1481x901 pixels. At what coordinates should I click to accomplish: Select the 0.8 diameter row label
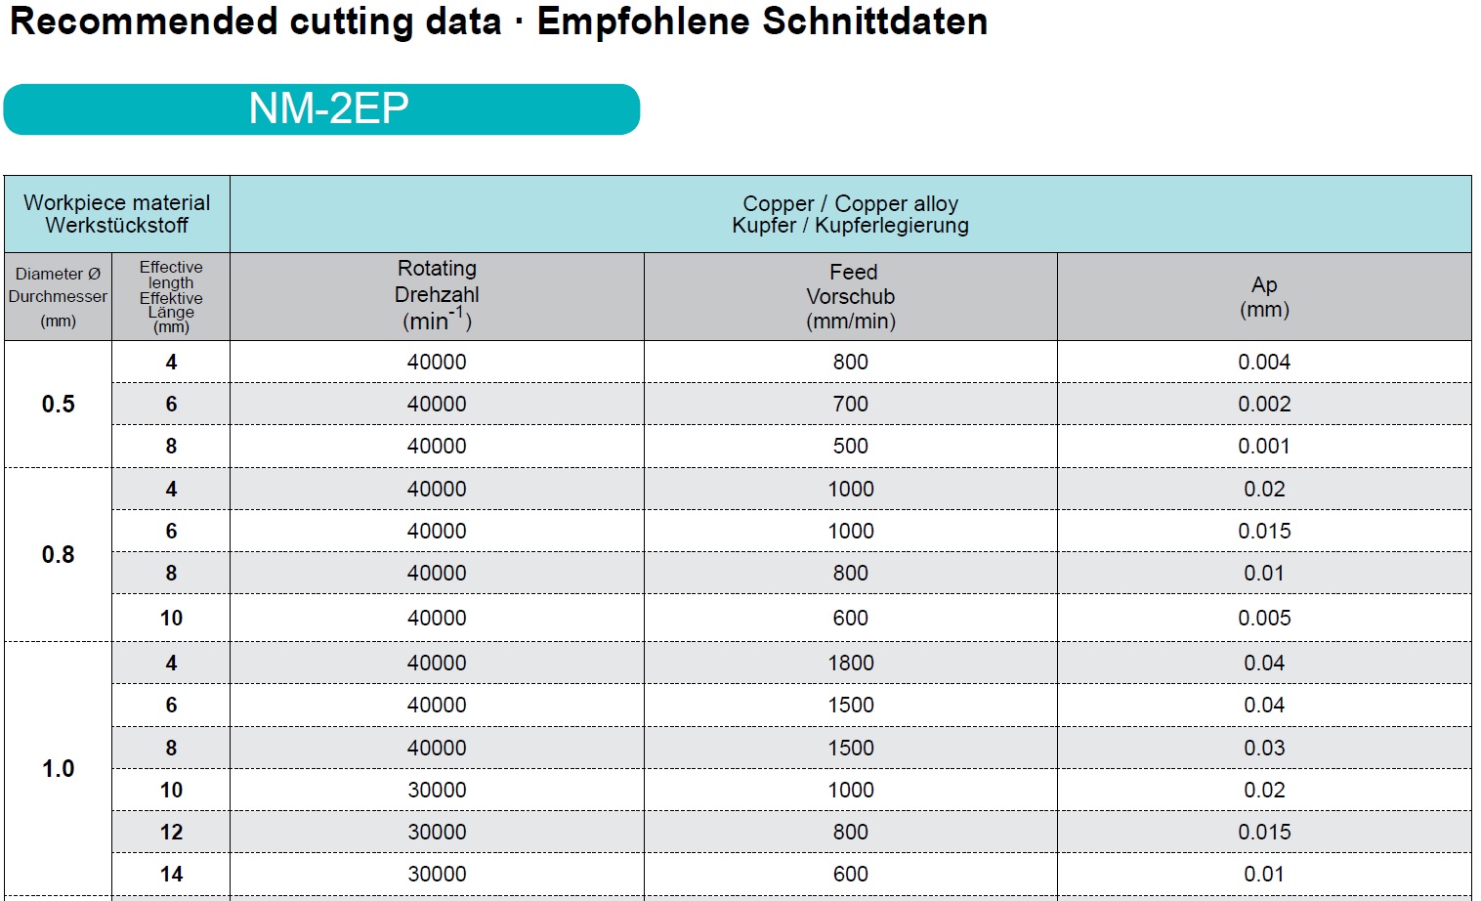(x=59, y=554)
